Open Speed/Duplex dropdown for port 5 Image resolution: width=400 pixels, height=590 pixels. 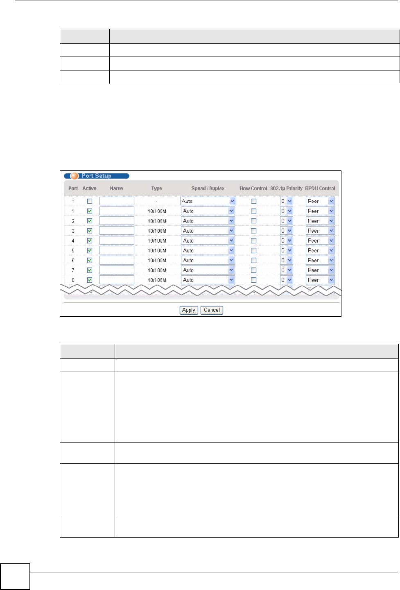[x=208, y=250]
